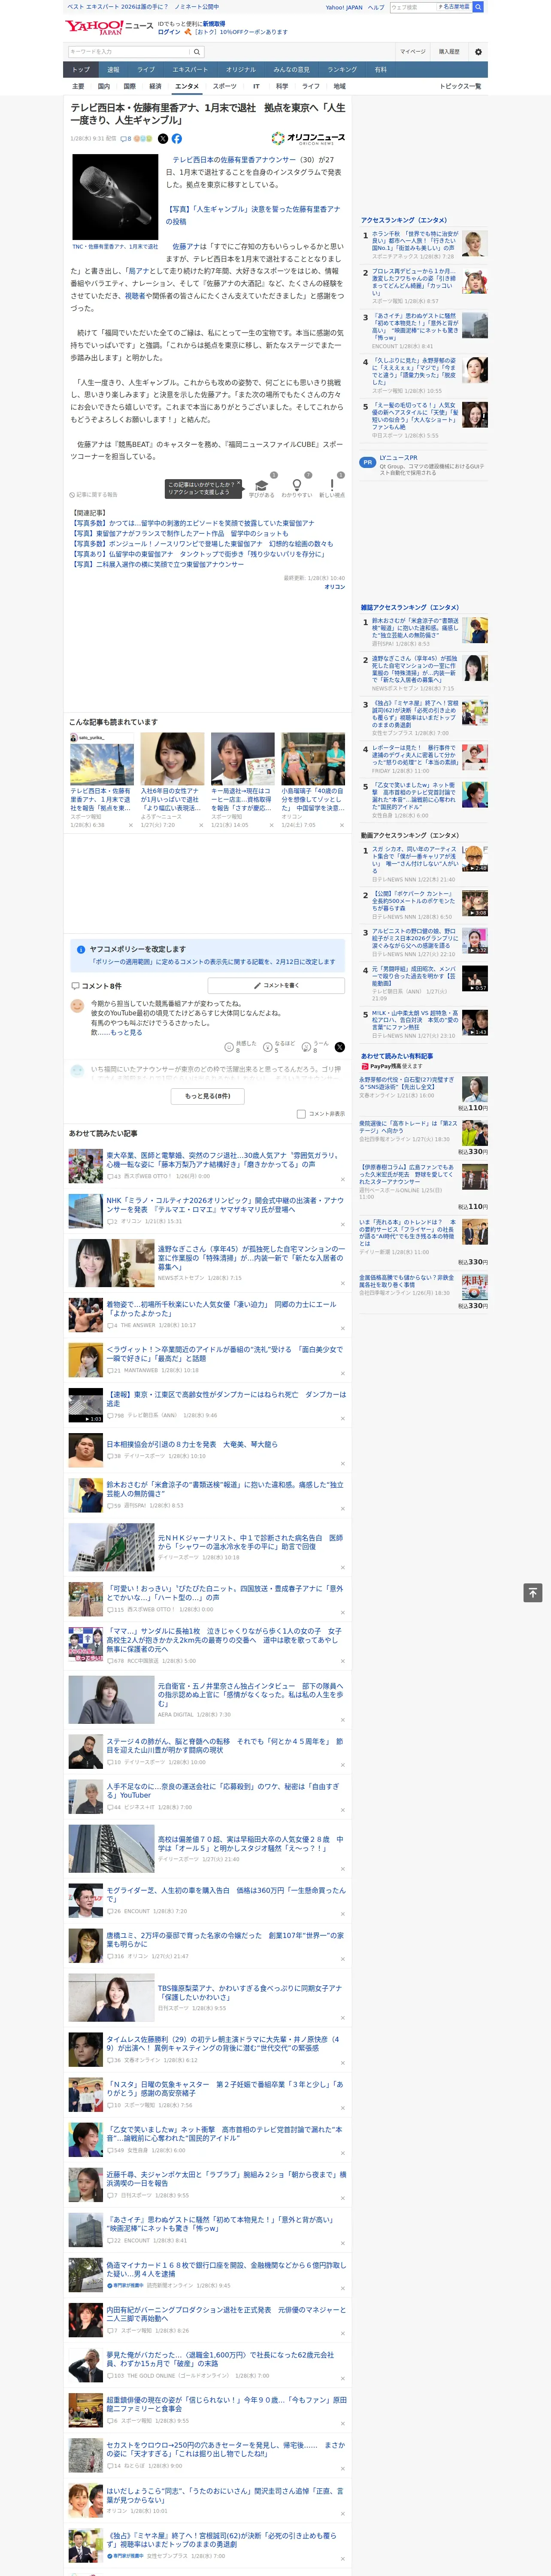Select the 速報 tab

click(113, 70)
